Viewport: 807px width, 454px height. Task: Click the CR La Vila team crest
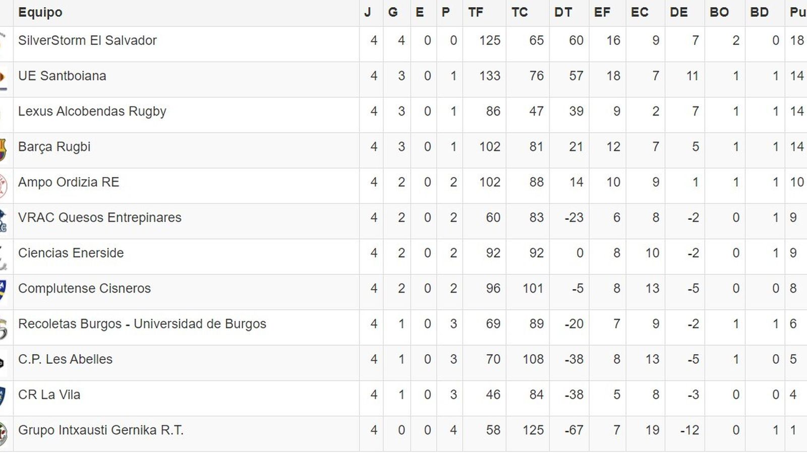[3, 397]
